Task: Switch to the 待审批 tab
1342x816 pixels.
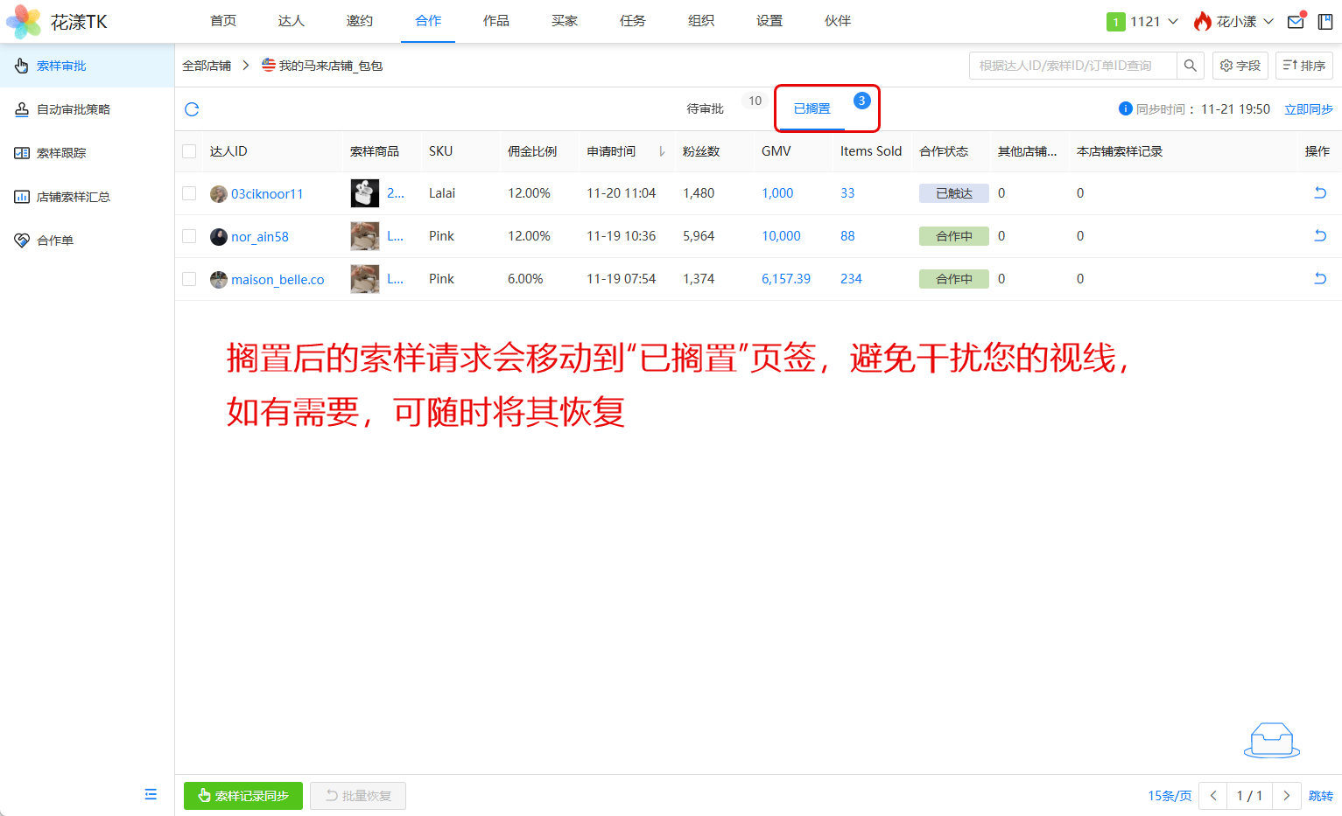Action: coord(706,109)
